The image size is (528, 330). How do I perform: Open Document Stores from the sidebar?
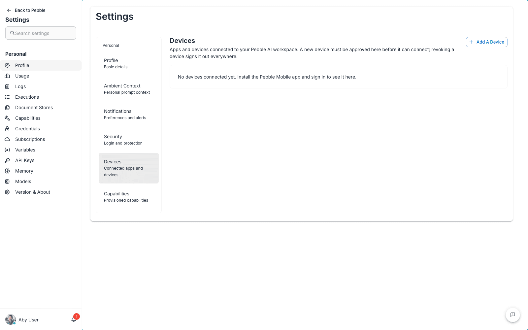click(x=41, y=108)
